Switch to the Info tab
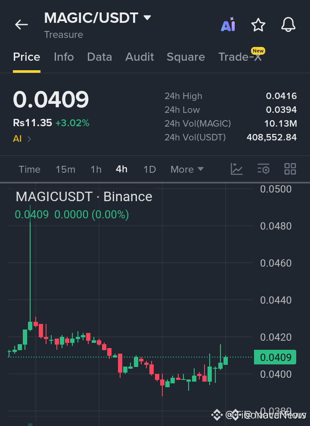Viewport: 310px width, 426px height. [x=64, y=57]
